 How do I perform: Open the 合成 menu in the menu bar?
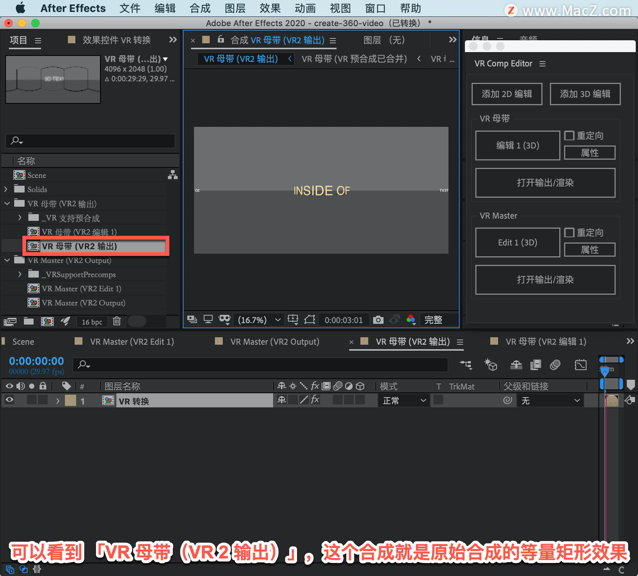(x=200, y=8)
